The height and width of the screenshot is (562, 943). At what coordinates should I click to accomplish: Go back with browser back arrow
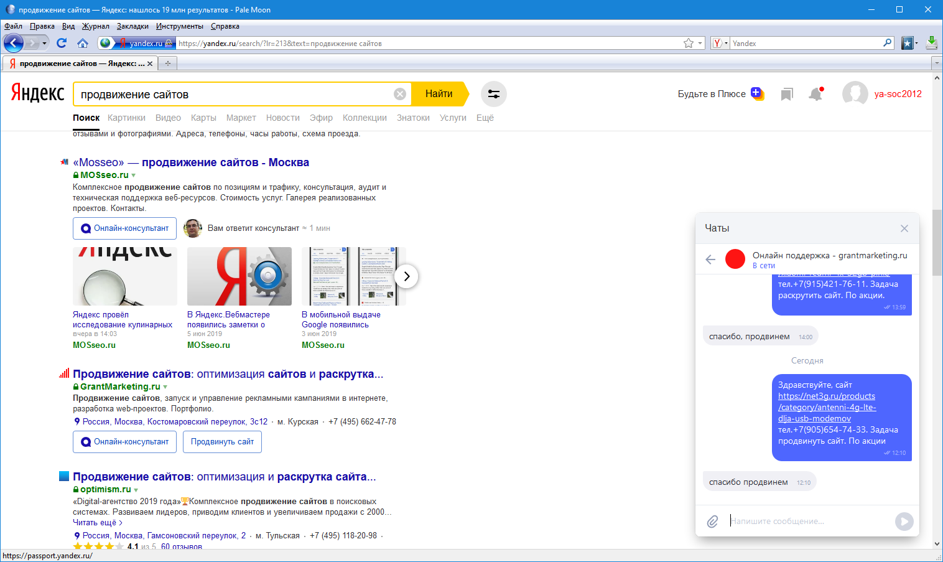(x=14, y=43)
